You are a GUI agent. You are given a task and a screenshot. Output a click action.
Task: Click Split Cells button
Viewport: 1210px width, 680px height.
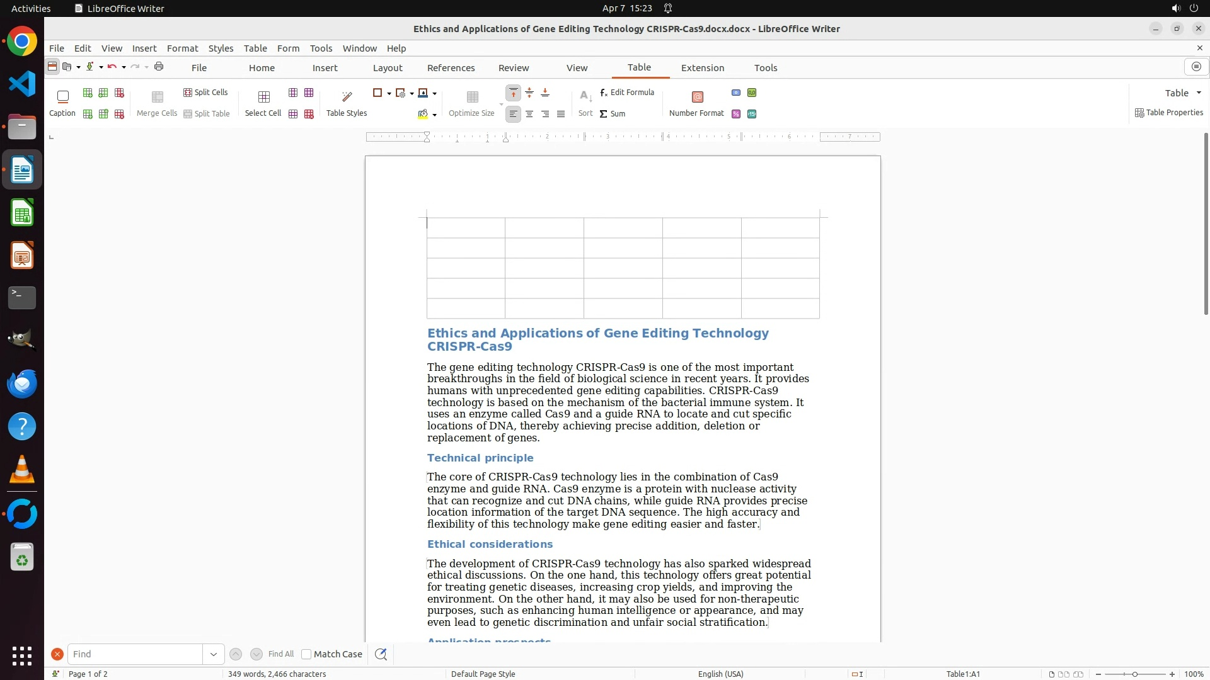click(x=205, y=93)
